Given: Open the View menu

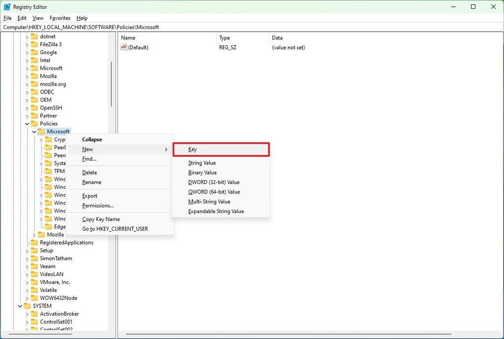Looking at the screenshot, I should coord(38,18).
